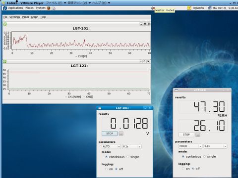Open the AUTO range dropdown in LGT-101
The width and height of the screenshot is (238, 178).
tap(112, 146)
